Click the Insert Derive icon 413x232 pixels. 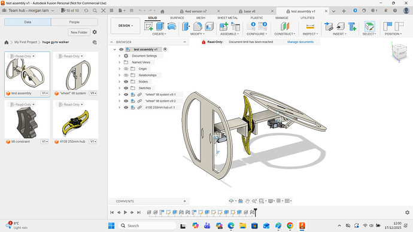tap(329, 26)
